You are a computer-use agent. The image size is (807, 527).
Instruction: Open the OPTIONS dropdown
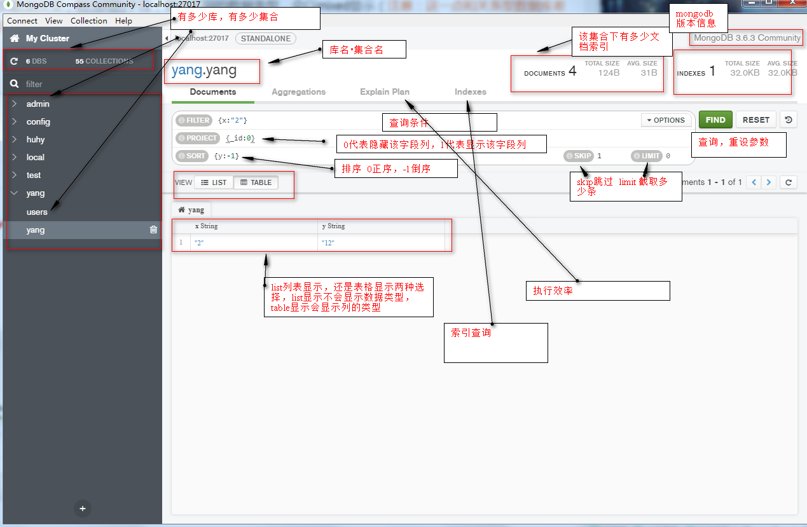[x=666, y=120]
